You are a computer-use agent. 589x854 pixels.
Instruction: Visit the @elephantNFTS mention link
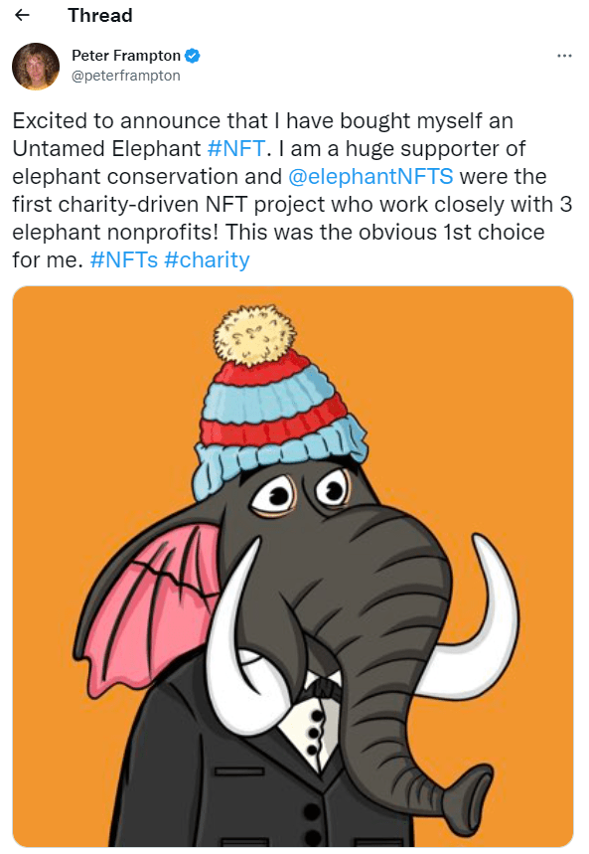[x=370, y=176]
